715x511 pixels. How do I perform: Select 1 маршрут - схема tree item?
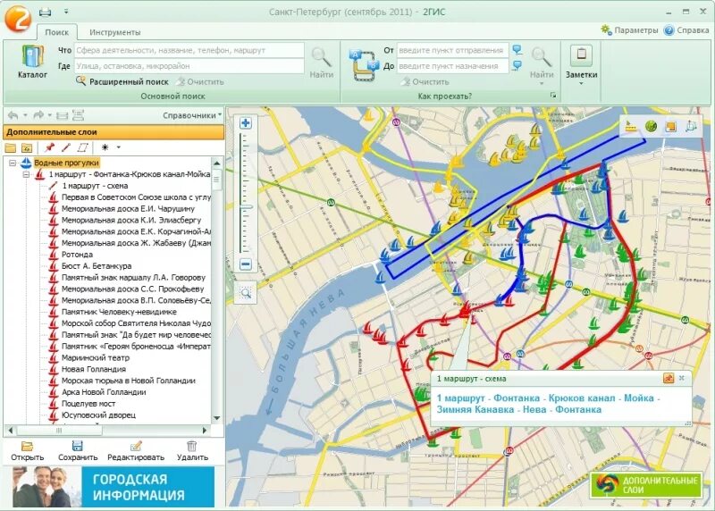[x=95, y=186]
